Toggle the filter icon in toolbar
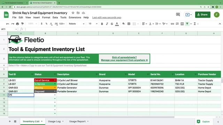 (187, 24)
